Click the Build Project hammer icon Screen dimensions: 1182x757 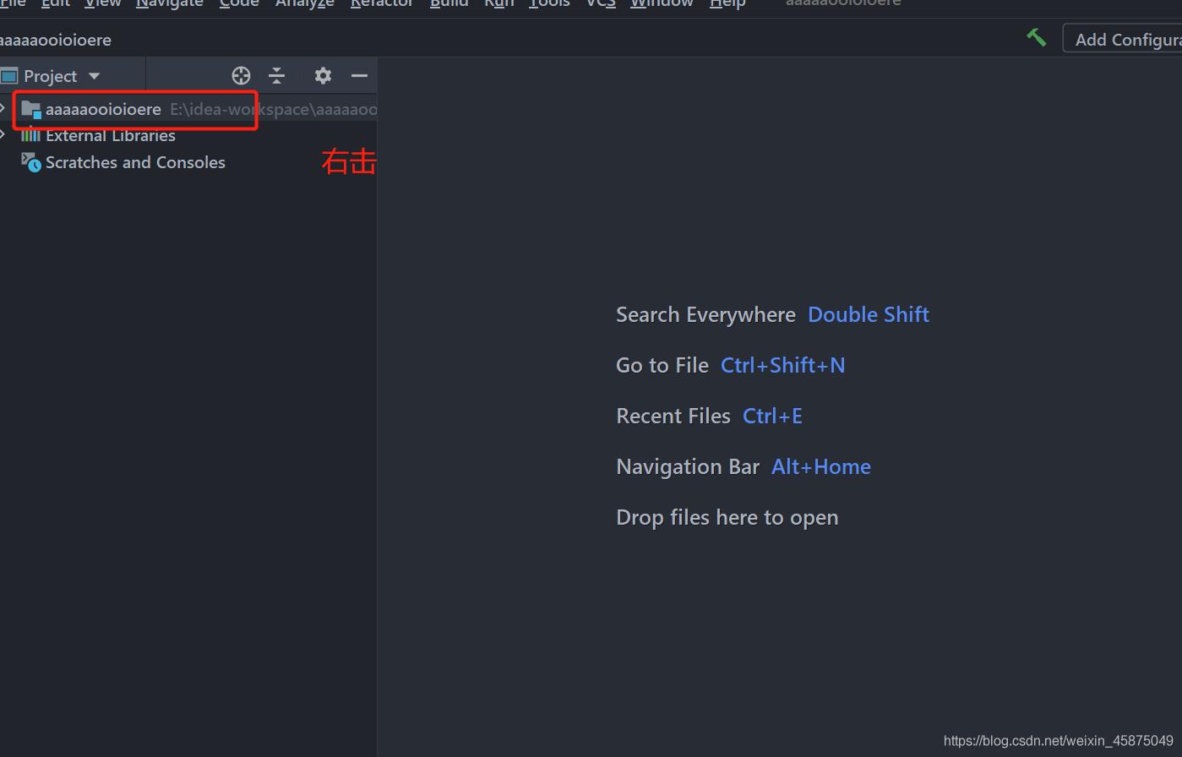click(1037, 38)
